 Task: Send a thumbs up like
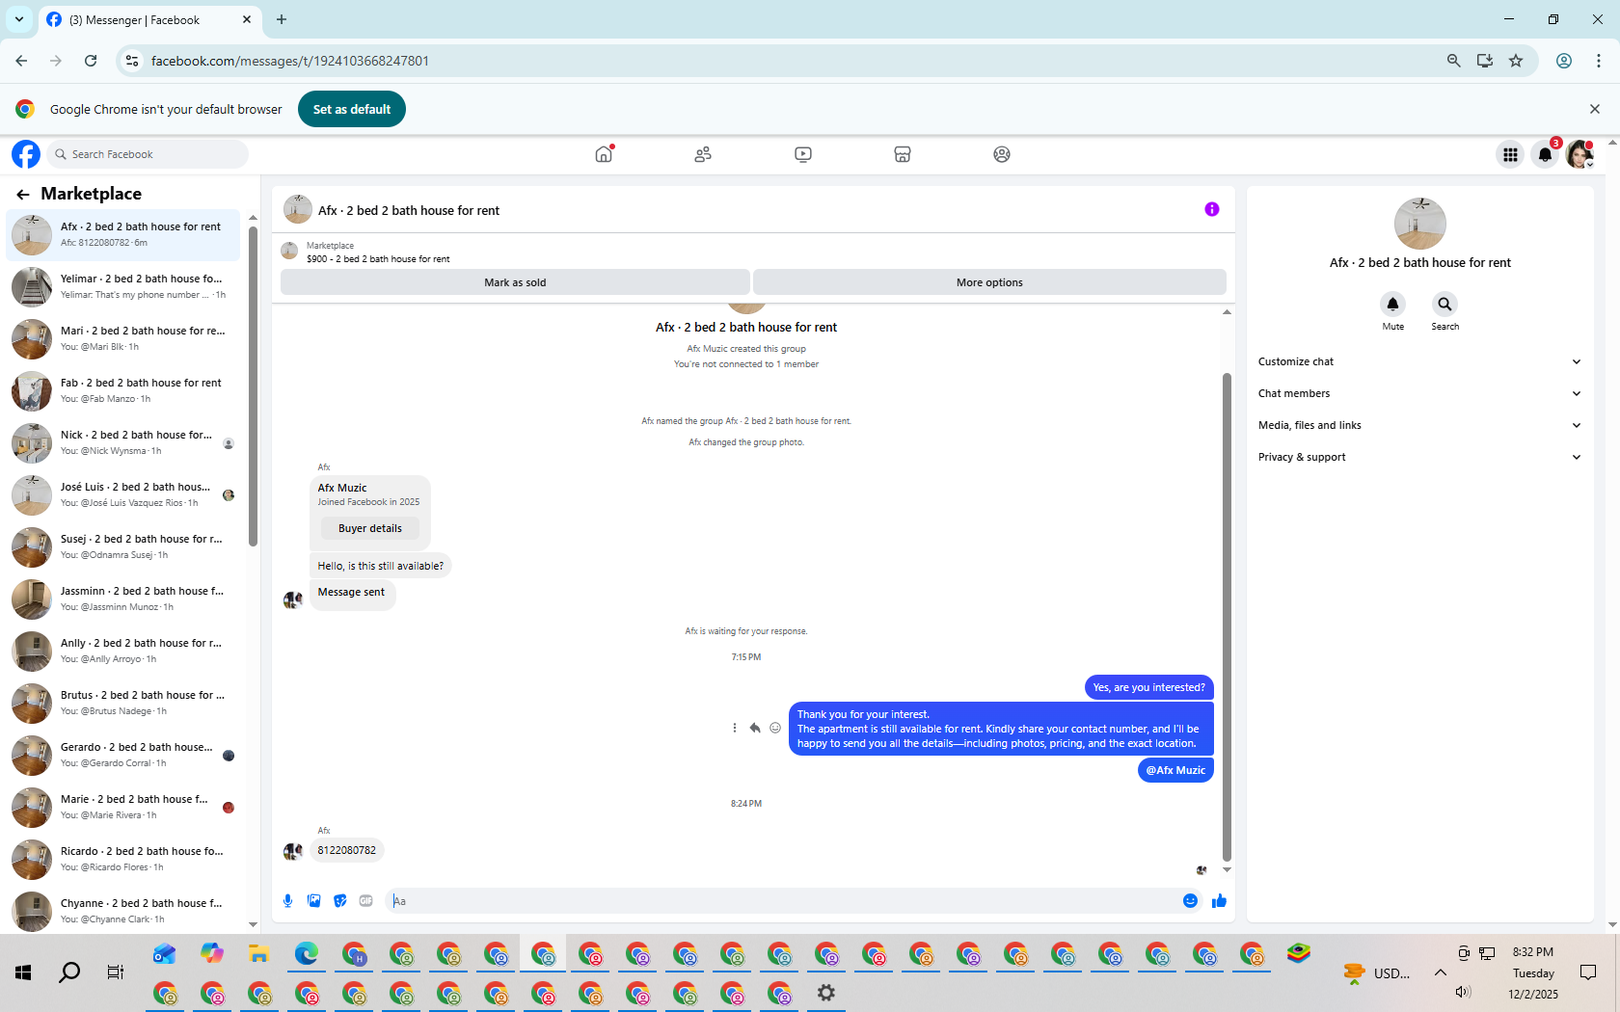[1219, 901]
